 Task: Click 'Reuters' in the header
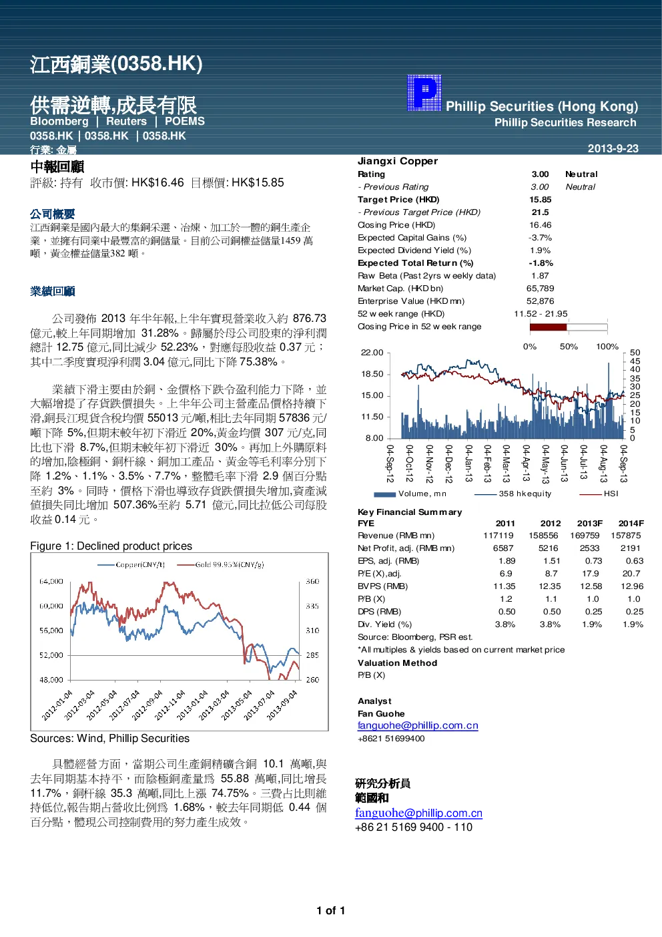(x=126, y=121)
